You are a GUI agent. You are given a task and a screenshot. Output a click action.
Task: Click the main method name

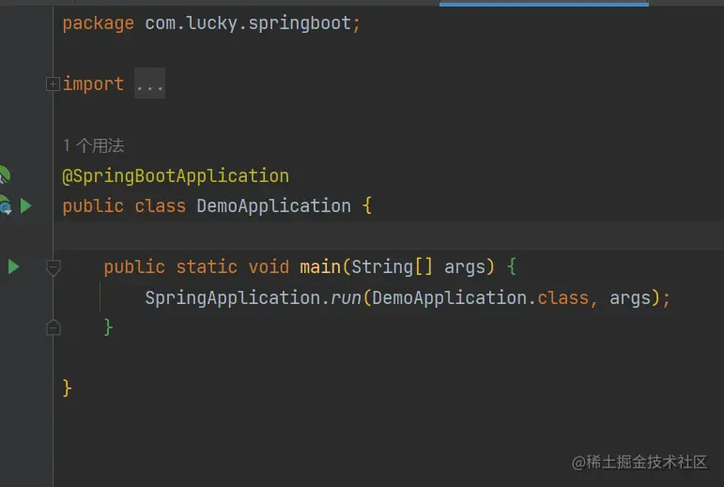click(x=320, y=267)
